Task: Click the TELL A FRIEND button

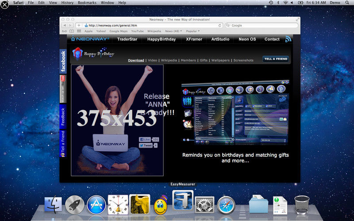Action: click(x=276, y=59)
